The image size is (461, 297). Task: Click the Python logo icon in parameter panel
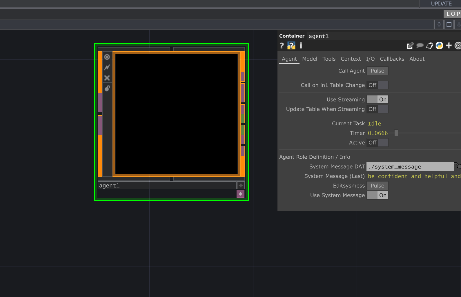click(x=439, y=46)
